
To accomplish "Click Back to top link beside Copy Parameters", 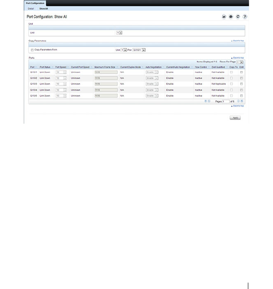I will tap(238, 41).
